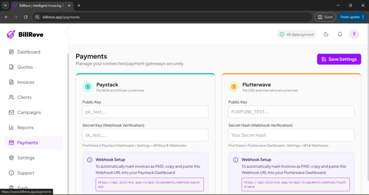The image size is (369, 195).
Task: Select the Flutterwave webhook URL box
Action: coord(296,184)
